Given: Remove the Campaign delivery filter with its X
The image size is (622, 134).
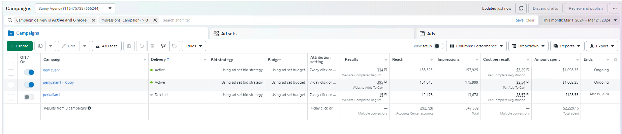Looking at the screenshot, I should click(93, 20).
